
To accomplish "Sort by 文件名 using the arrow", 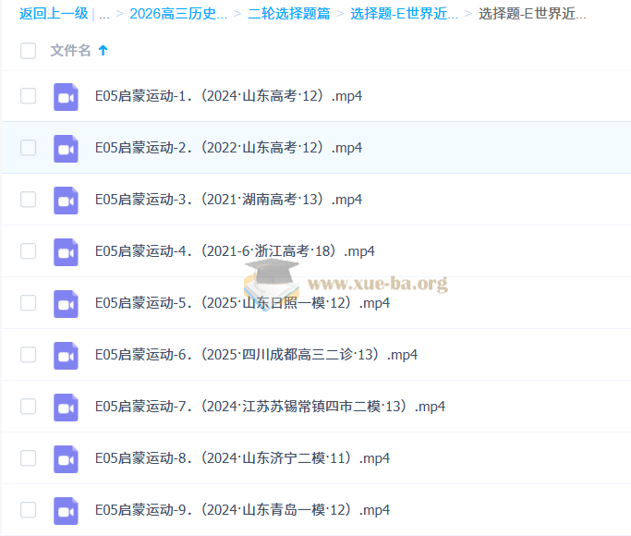I will [x=103, y=51].
